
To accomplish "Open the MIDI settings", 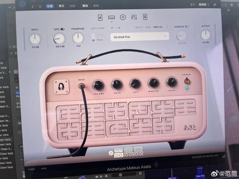I will pos(43,169).
